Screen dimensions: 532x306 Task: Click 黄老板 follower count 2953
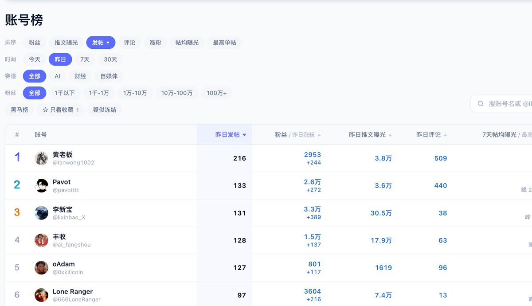tap(313, 155)
